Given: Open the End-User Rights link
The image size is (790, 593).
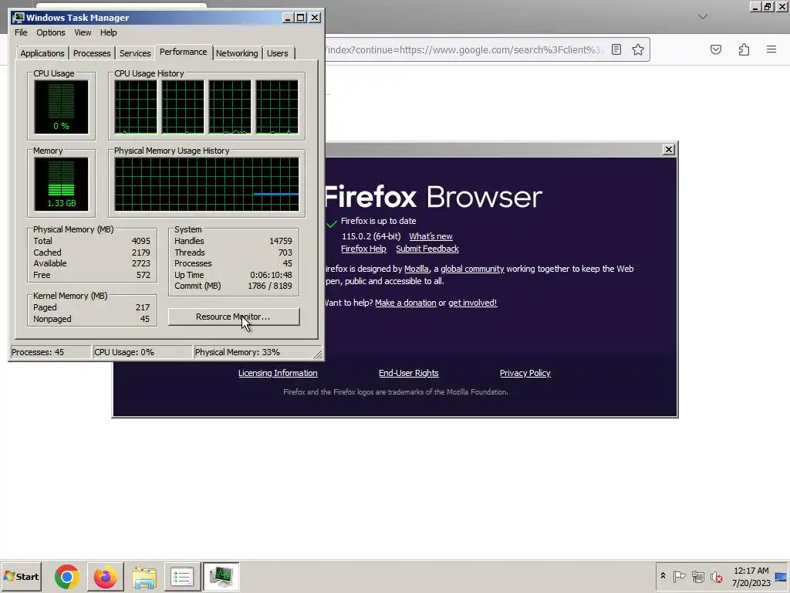Looking at the screenshot, I should [x=409, y=373].
